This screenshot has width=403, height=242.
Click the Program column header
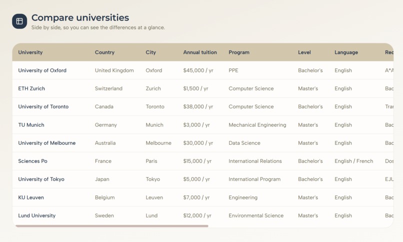click(239, 52)
